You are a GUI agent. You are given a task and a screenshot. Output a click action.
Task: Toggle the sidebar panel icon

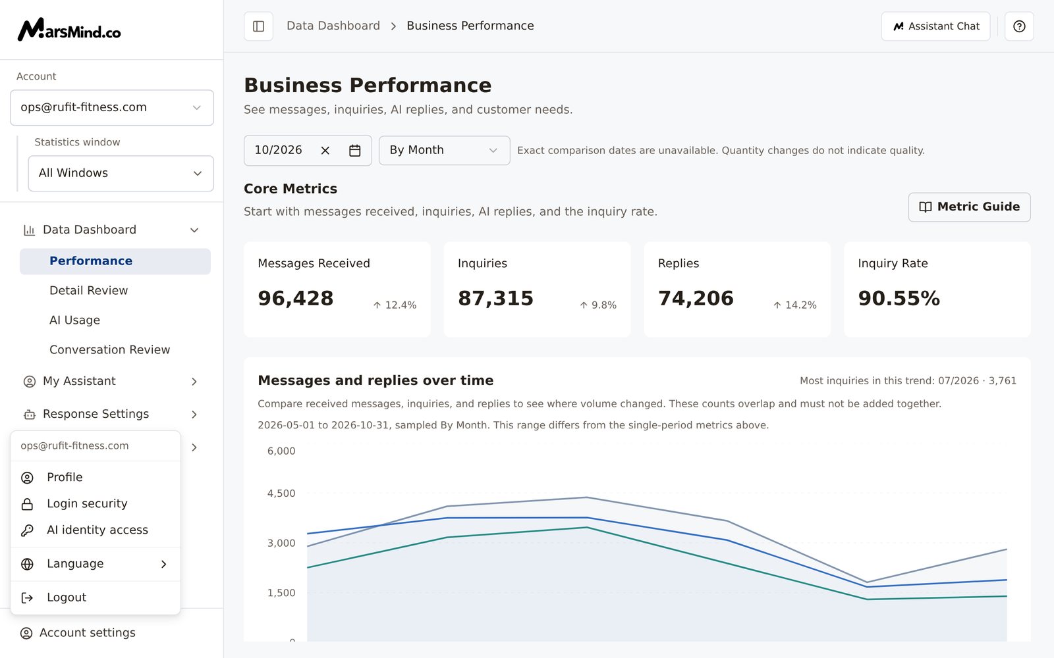[258, 26]
